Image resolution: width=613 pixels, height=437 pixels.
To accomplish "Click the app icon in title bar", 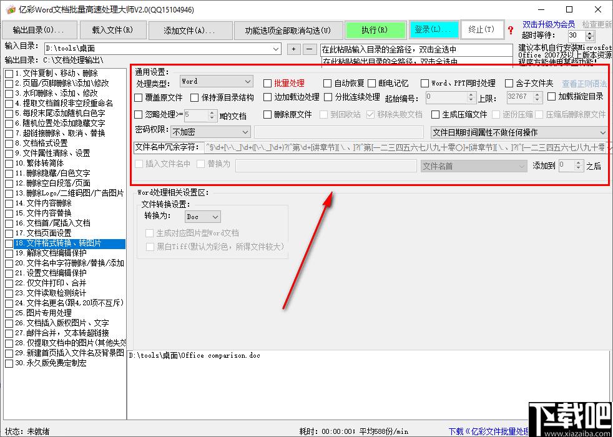I will pyautogui.click(x=11, y=9).
